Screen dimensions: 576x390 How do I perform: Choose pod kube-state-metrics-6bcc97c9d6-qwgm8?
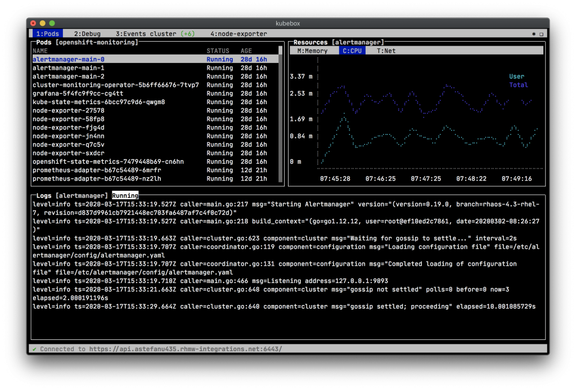[98, 102]
